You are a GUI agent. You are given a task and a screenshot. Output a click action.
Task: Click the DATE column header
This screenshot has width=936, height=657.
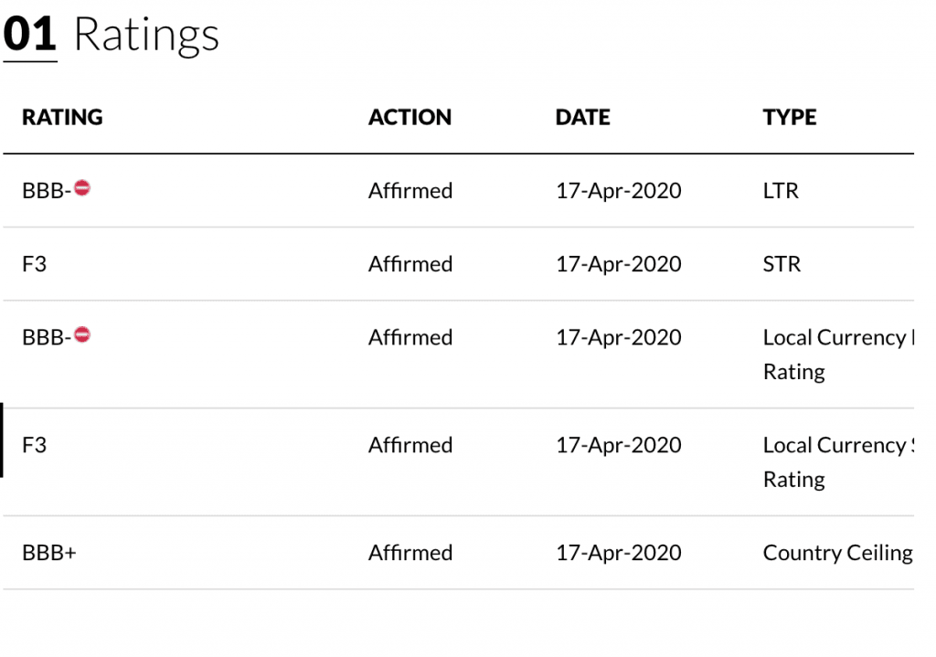click(582, 117)
